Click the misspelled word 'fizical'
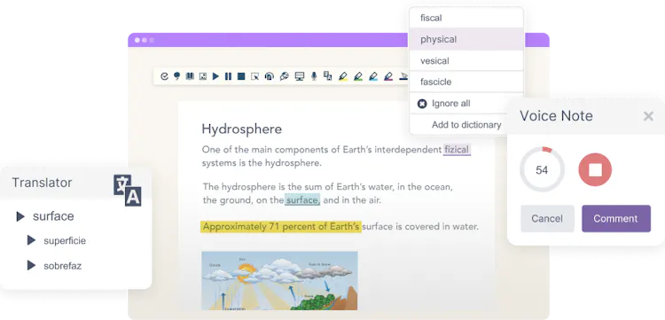The image size is (665, 320). pyautogui.click(x=457, y=150)
